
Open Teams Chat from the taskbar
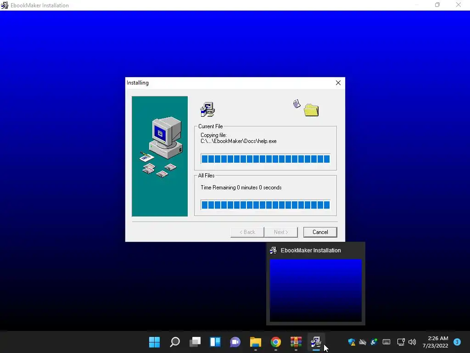point(235,342)
